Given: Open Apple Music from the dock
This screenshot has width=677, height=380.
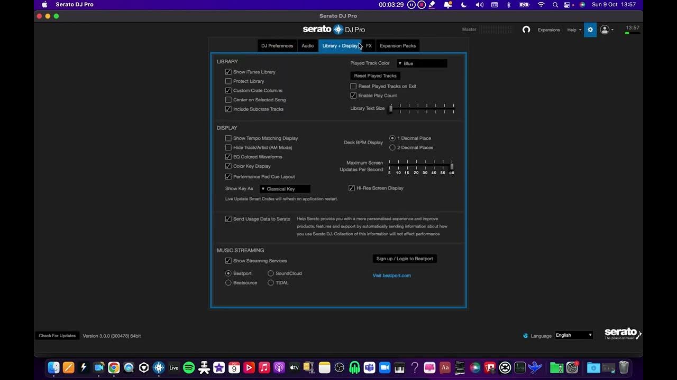Looking at the screenshot, I should (x=264, y=367).
